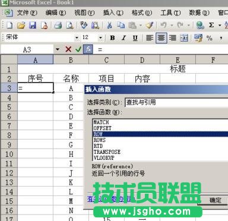Image resolution: width=228 pixels, height=221 pixels.
Task: Click the Redo arrow icon
Action: coord(180,25)
